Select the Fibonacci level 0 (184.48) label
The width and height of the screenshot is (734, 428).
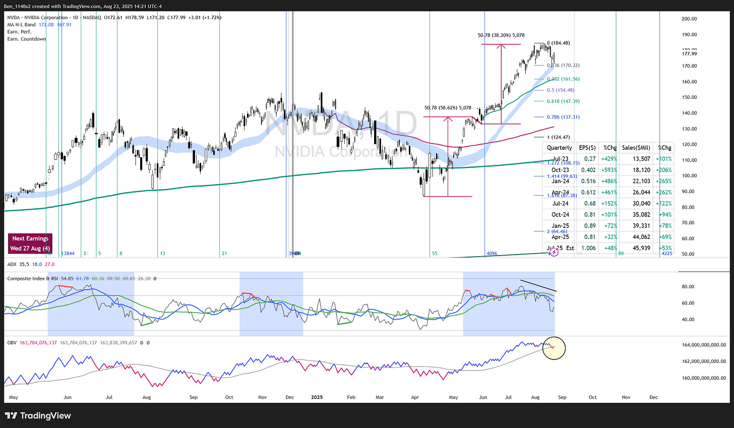click(559, 43)
